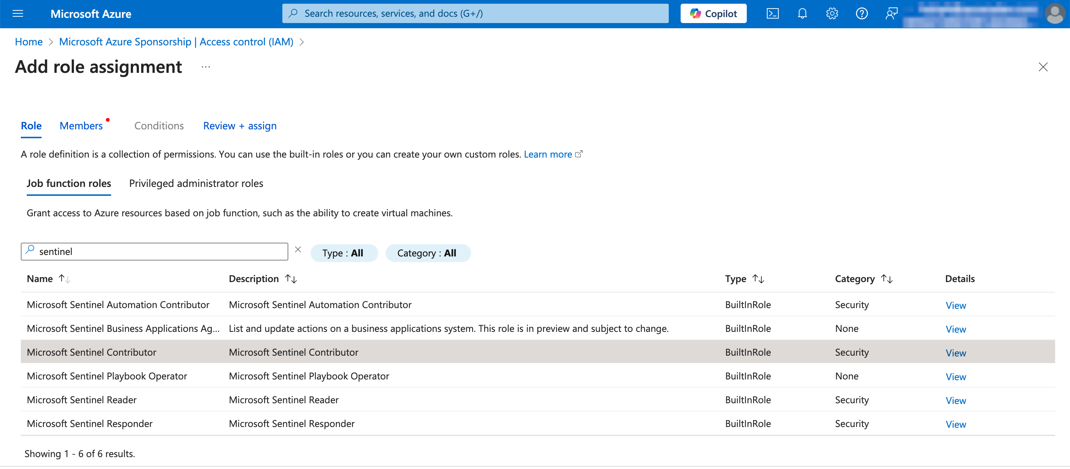Screen dimensions: 1070x469
Task: Sort by the Name column
Action: click(x=49, y=279)
